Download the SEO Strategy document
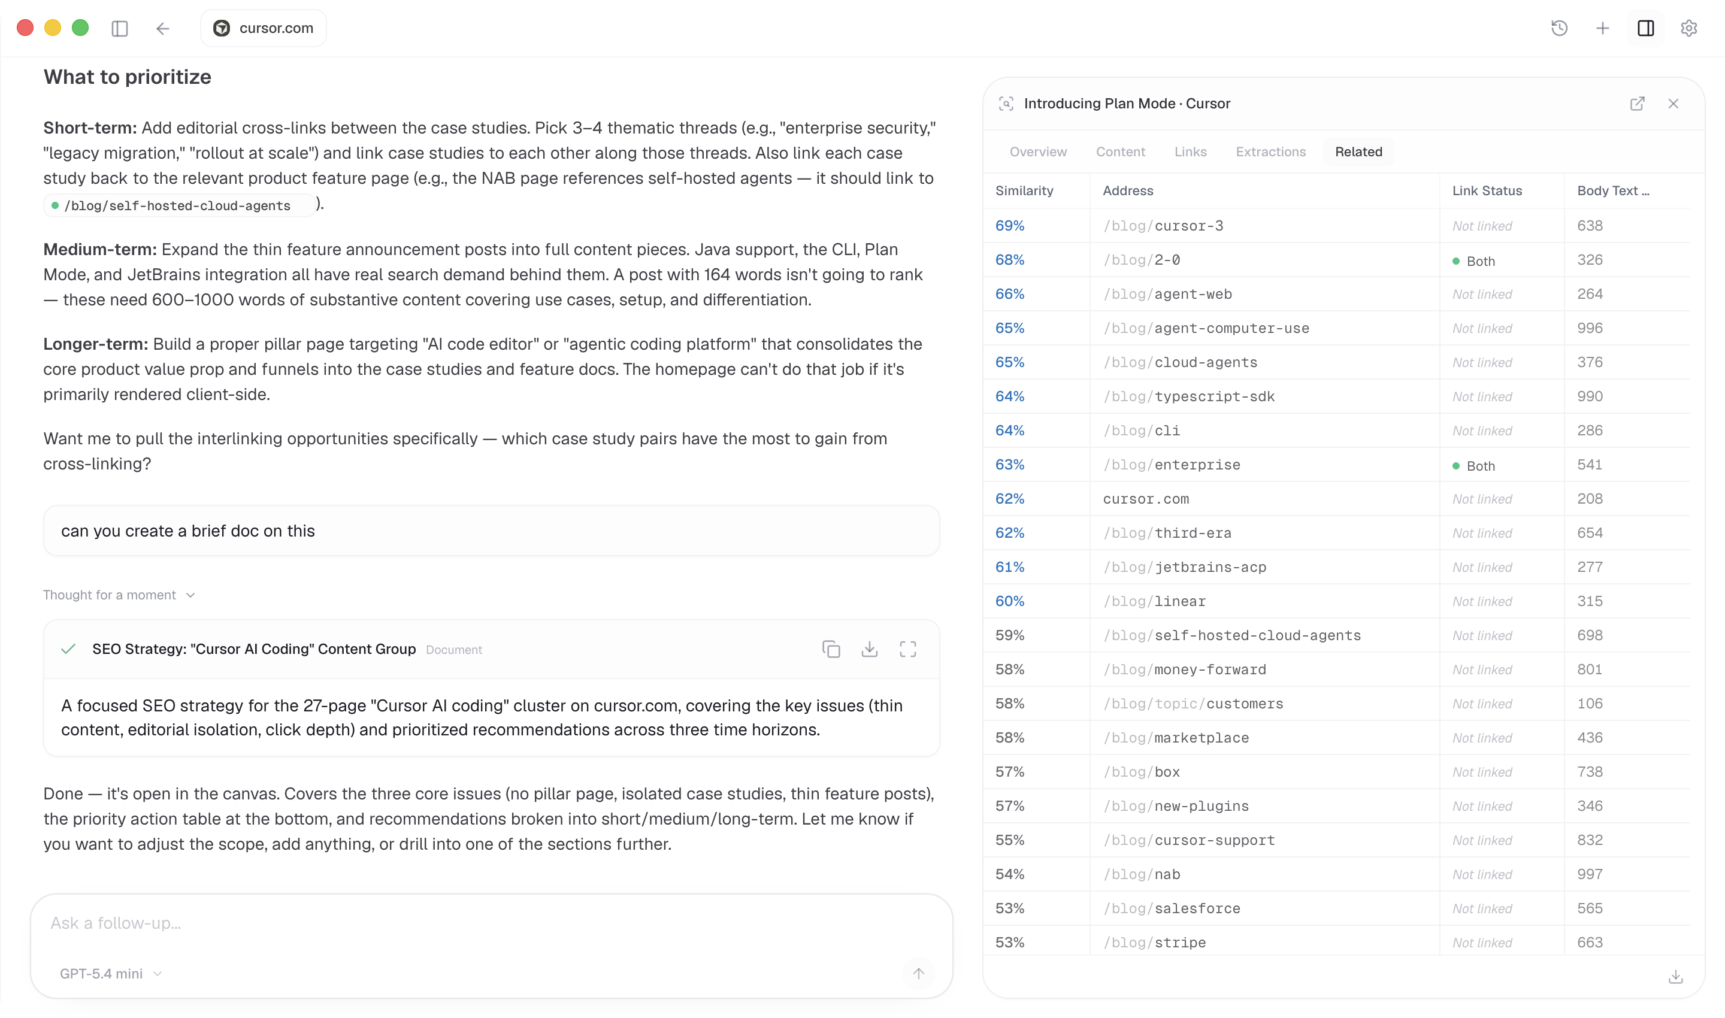This screenshot has height=1018, width=1725. coord(869,649)
